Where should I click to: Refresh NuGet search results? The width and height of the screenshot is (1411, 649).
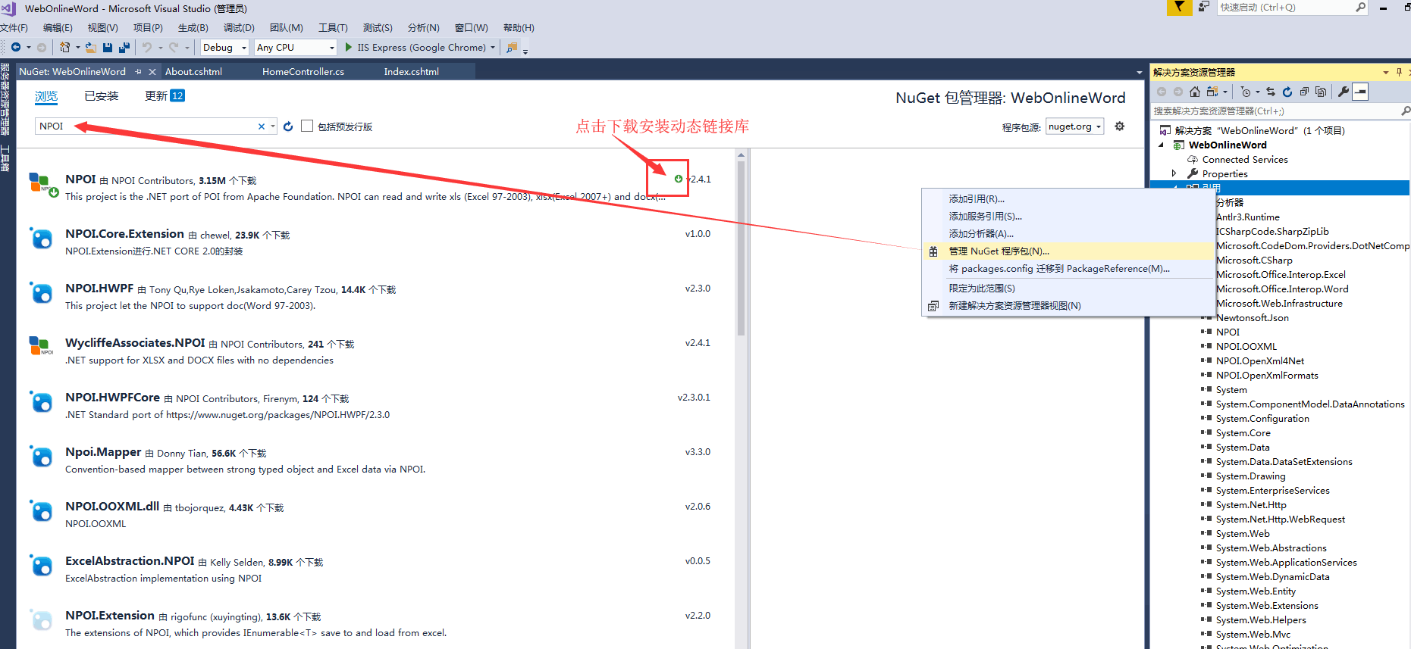tap(288, 126)
